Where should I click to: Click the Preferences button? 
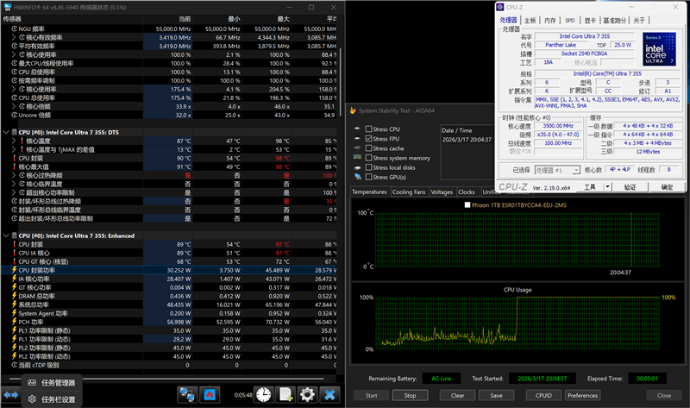point(582,395)
